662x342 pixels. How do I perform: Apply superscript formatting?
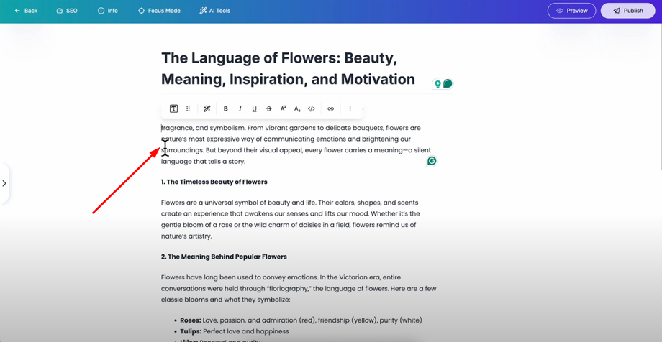[x=283, y=108]
